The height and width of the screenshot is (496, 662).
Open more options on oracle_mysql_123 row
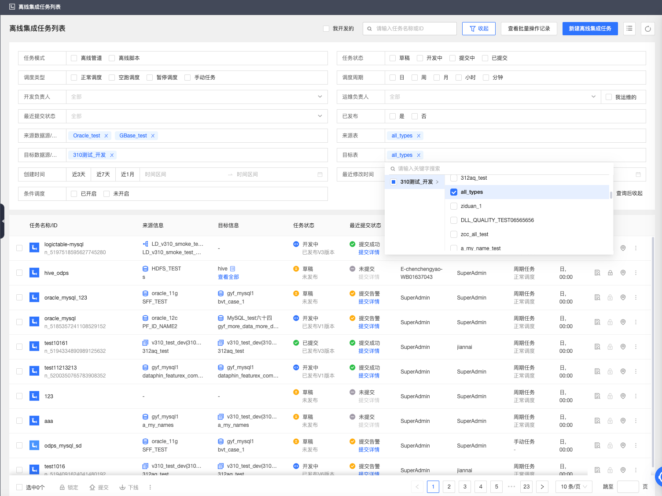pyautogui.click(x=636, y=297)
